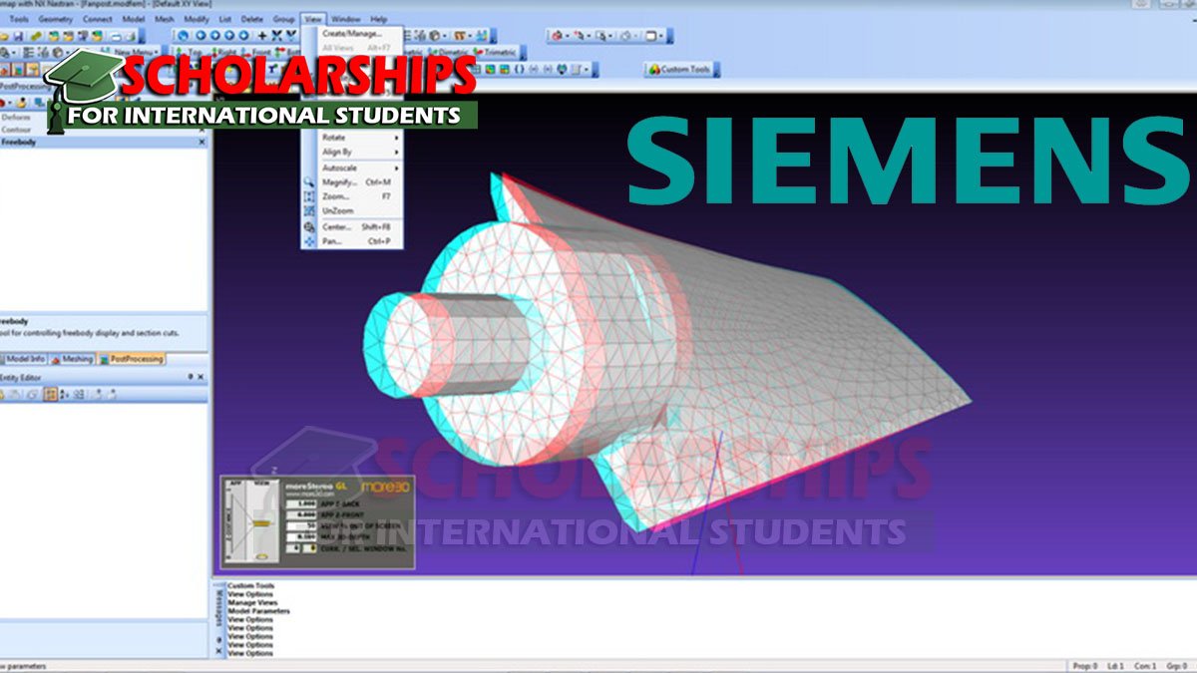This screenshot has width=1197, height=673.
Task: Open the Modify menu
Action: tap(197, 19)
